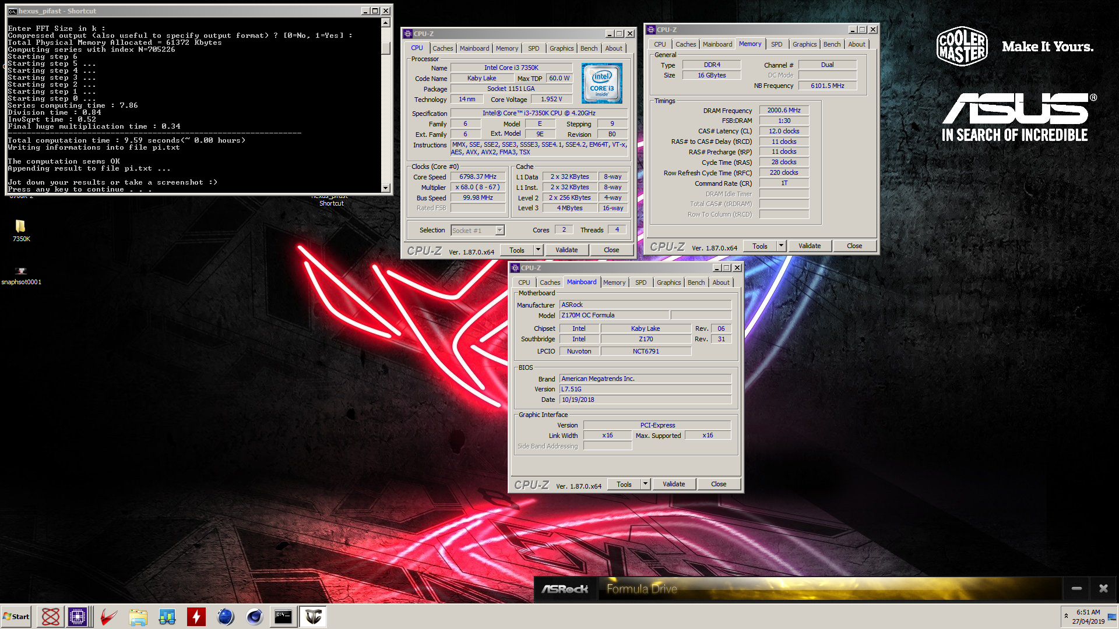Open the Bench tab in CPU window
Image resolution: width=1119 pixels, height=629 pixels.
pos(589,48)
